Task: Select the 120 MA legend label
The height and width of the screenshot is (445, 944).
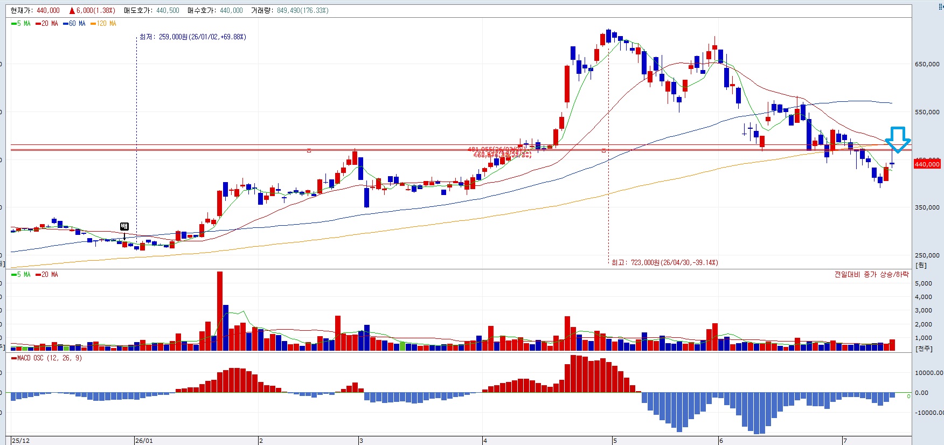Action: (x=103, y=24)
